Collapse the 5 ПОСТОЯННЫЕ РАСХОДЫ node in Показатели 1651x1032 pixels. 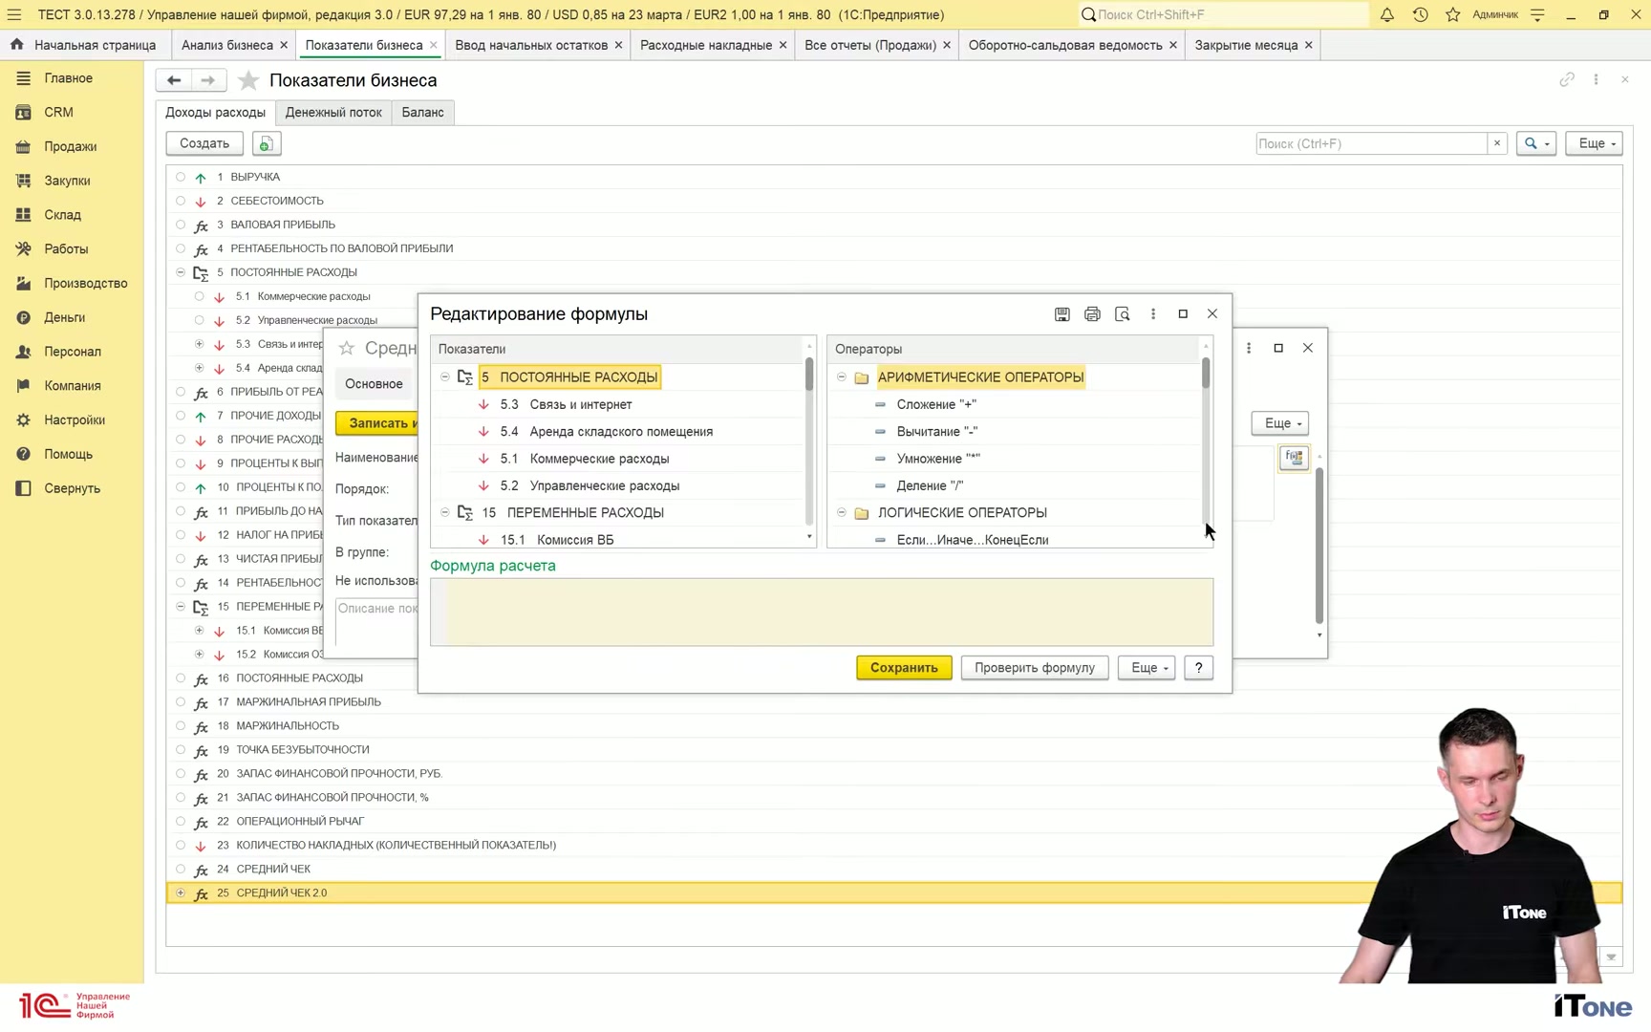coord(444,377)
